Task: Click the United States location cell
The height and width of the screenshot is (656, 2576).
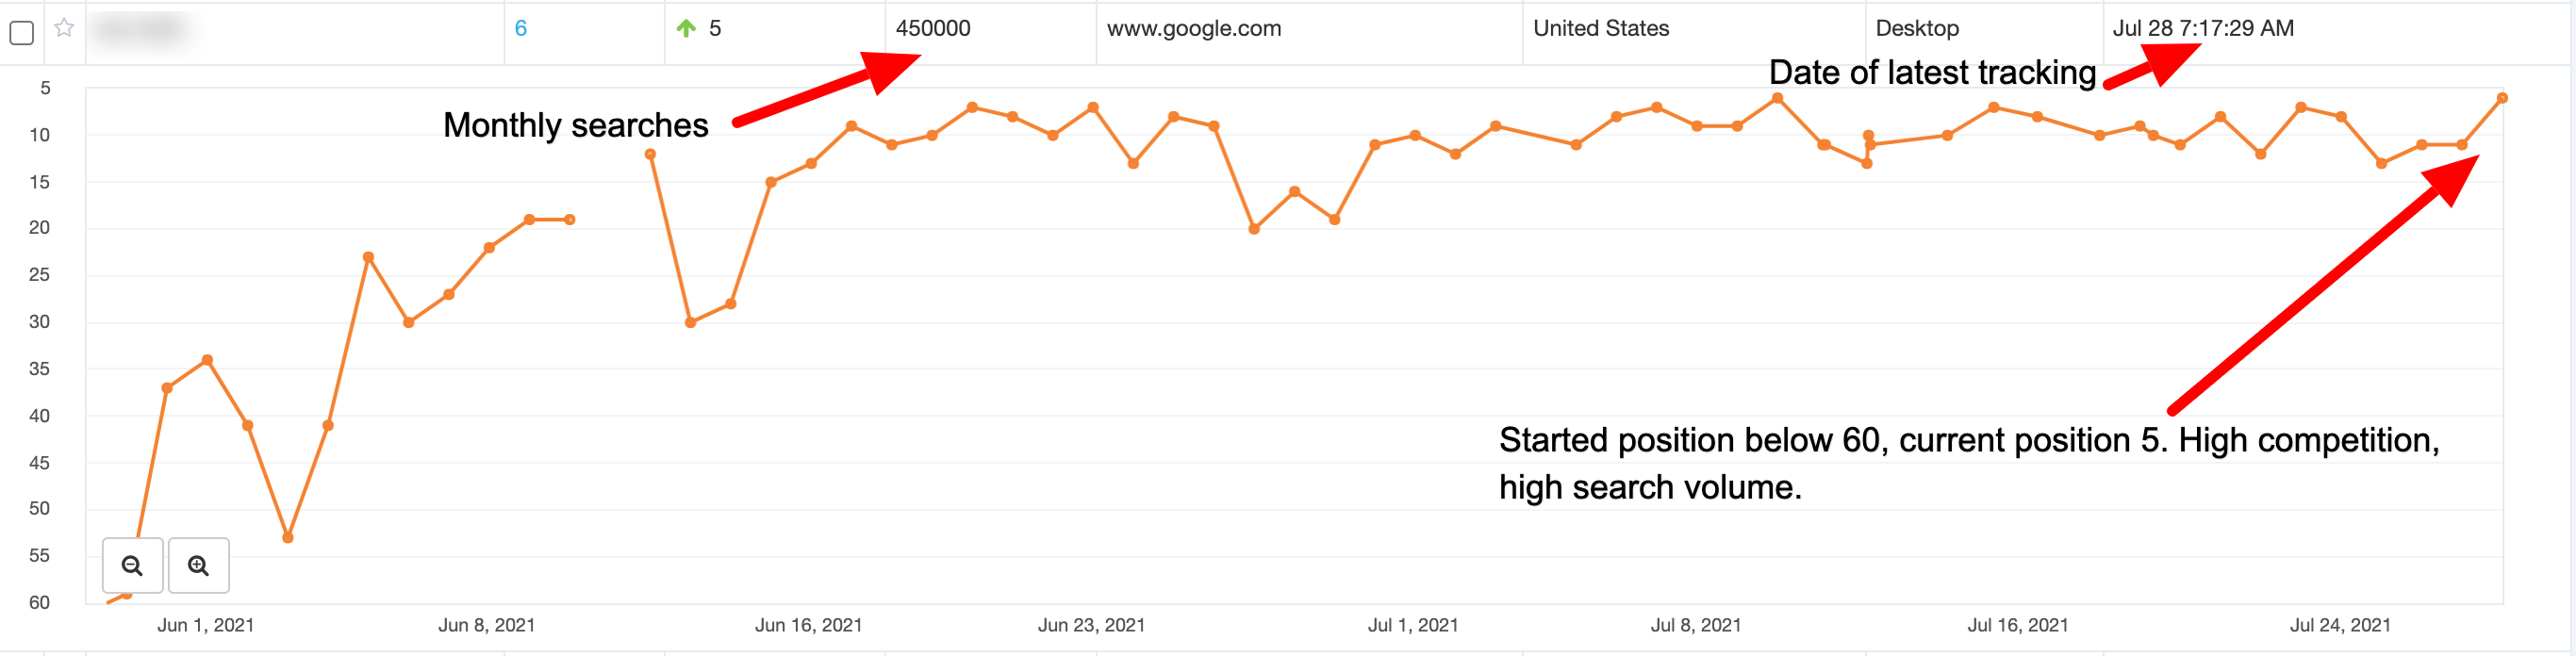Action: click(x=1600, y=29)
